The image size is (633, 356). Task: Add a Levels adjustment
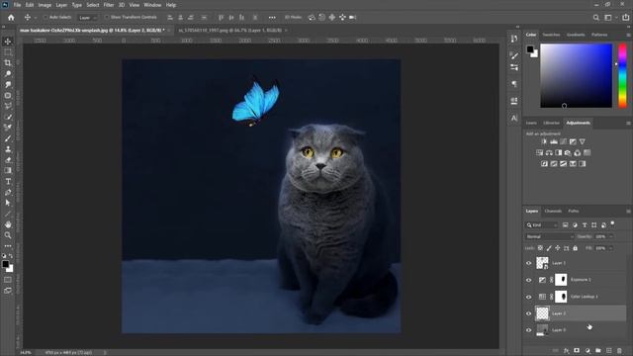[554, 141]
